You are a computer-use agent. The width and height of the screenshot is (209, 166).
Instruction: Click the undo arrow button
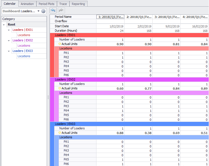coord(53,10)
